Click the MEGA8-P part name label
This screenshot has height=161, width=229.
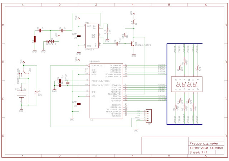pos(94,62)
